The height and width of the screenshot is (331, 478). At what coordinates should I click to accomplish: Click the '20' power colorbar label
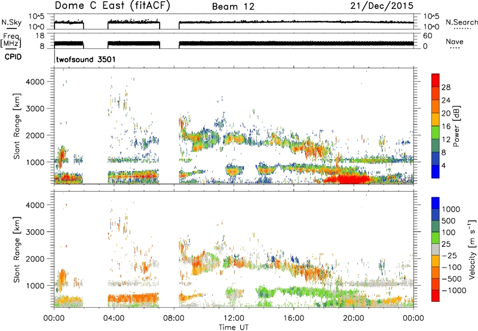tap(446, 114)
